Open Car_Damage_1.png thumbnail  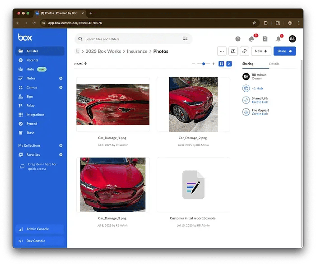tap(113, 104)
